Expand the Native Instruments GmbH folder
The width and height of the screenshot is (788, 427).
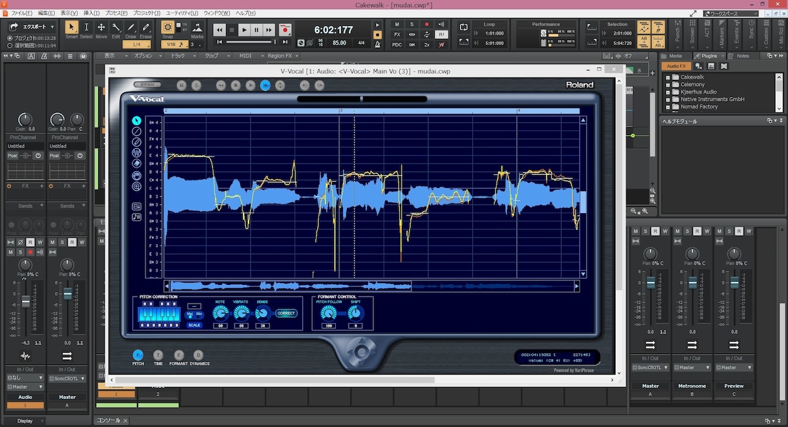click(x=668, y=99)
